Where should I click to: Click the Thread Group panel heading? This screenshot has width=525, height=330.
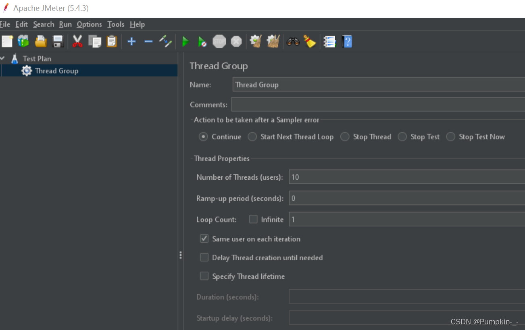[x=219, y=66]
